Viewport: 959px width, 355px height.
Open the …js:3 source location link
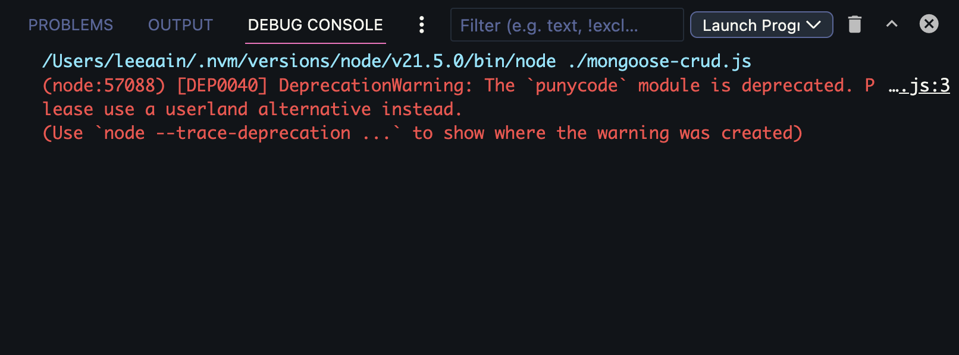tap(919, 86)
